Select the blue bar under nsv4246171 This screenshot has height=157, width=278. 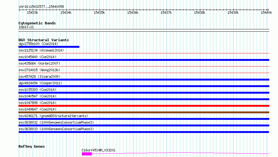click(x=144, y=119)
